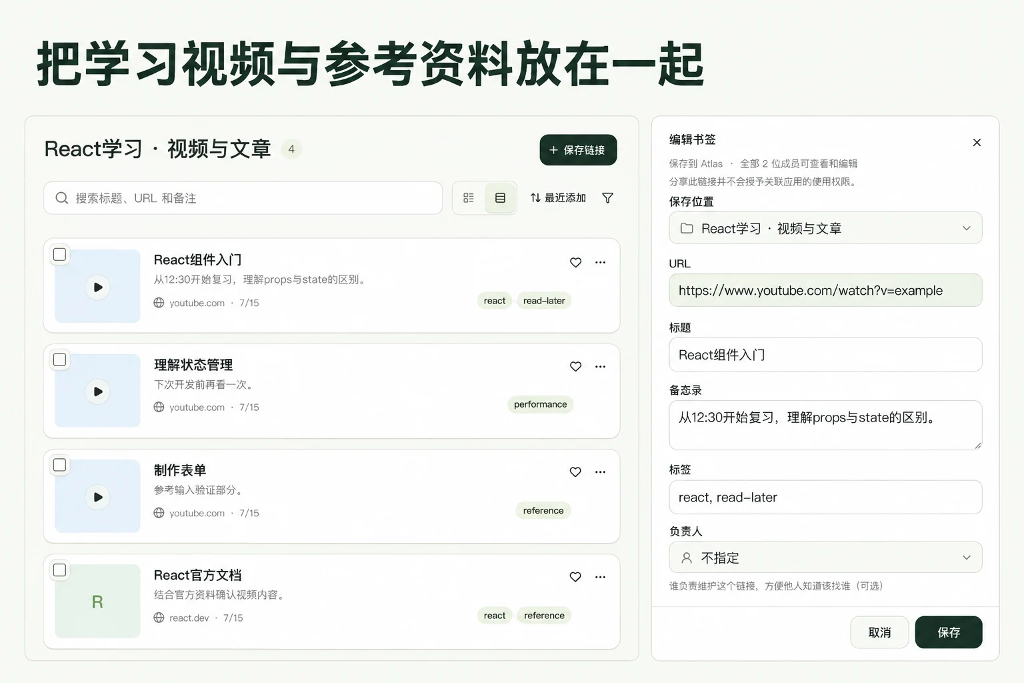Image resolution: width=1024 pixels, height=683 pixels.
Task: Close the 编辑书签 panel
Action: click(977, 143)
